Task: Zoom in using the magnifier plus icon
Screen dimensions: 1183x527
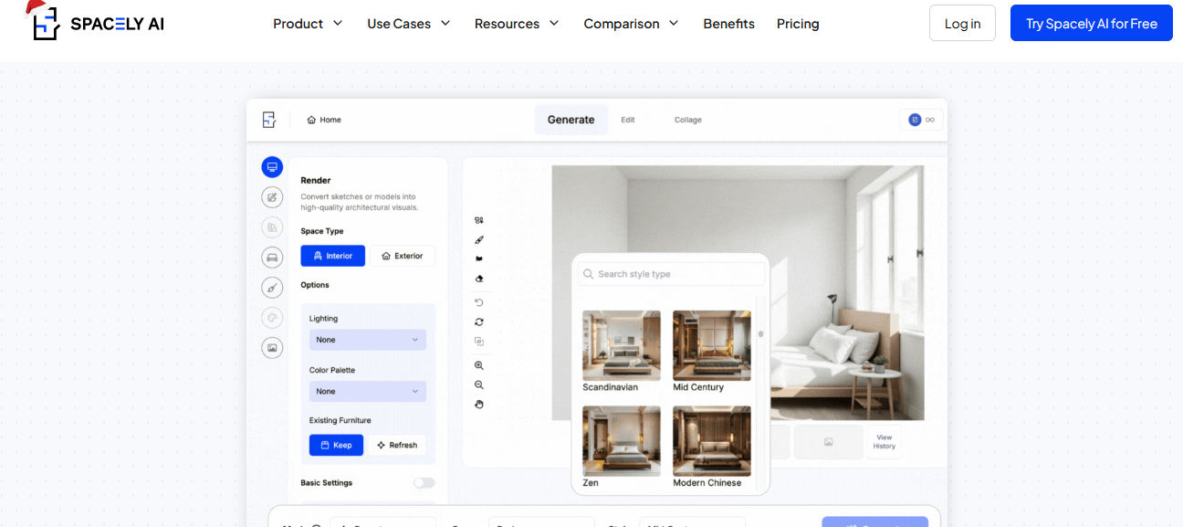Action: 479,364
